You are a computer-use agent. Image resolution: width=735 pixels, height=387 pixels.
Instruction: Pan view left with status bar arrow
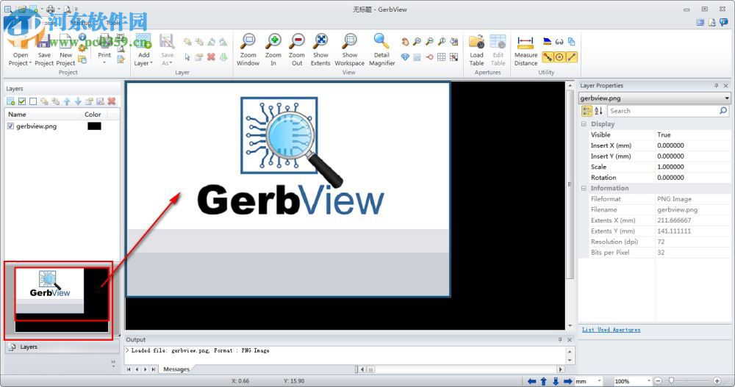pyautogui.click(x=531, y=381)
